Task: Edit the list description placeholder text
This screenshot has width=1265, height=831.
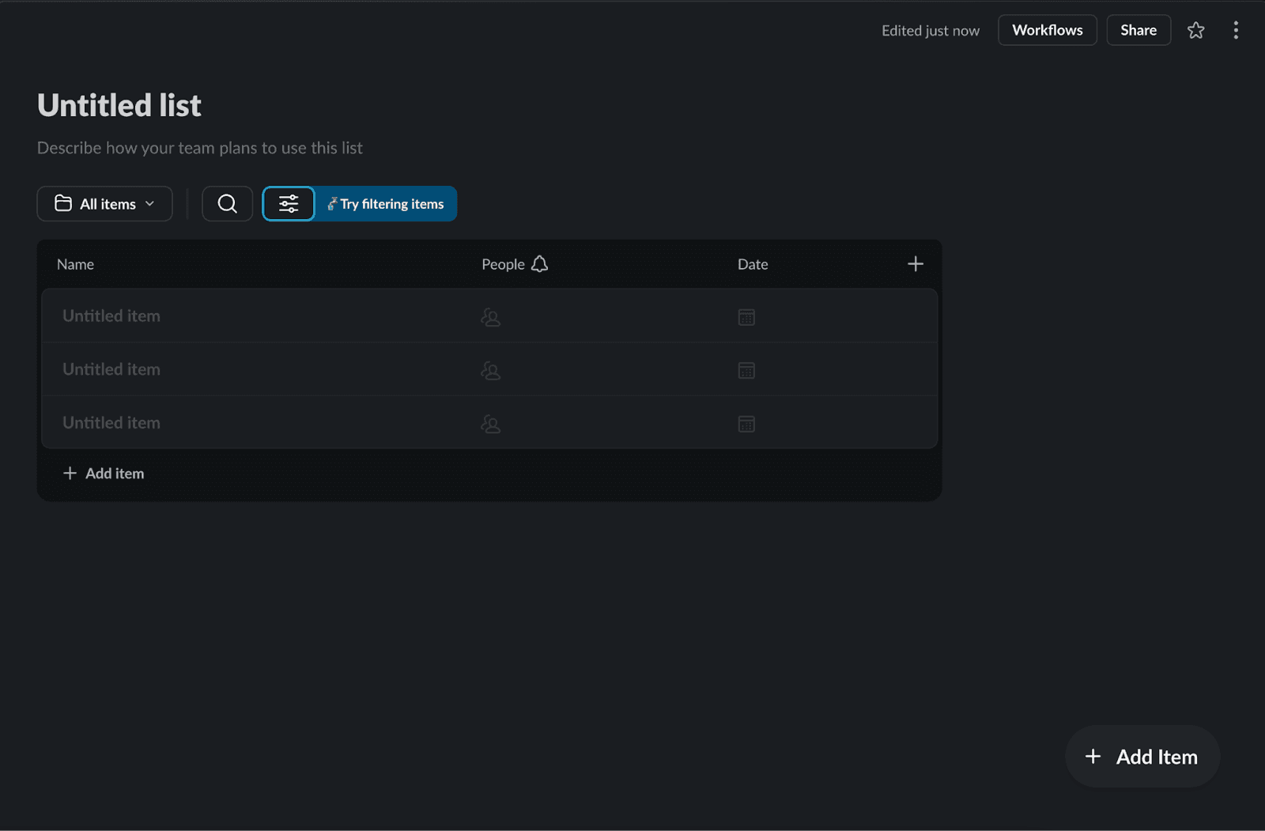Action: (x=200, y=148)
